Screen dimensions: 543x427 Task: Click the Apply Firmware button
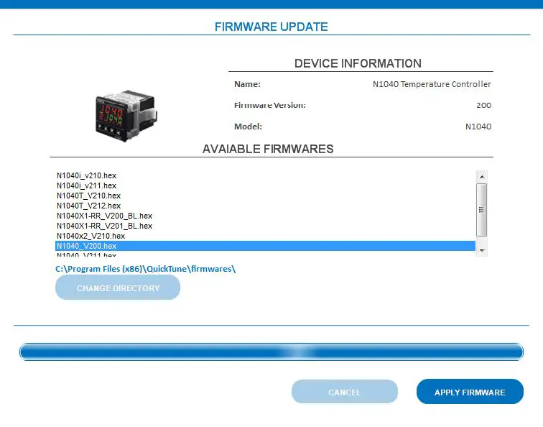point(470,392)
